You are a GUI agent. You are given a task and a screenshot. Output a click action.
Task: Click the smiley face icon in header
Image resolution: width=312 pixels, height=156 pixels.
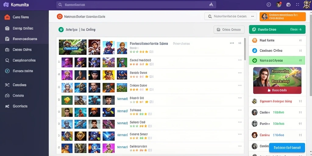[269, 5]
